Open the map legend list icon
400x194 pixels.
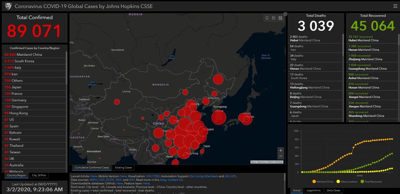[x=273, y=18]
